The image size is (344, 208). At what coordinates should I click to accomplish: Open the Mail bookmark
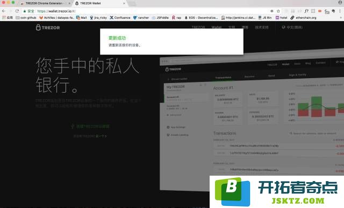click(81, 18)
